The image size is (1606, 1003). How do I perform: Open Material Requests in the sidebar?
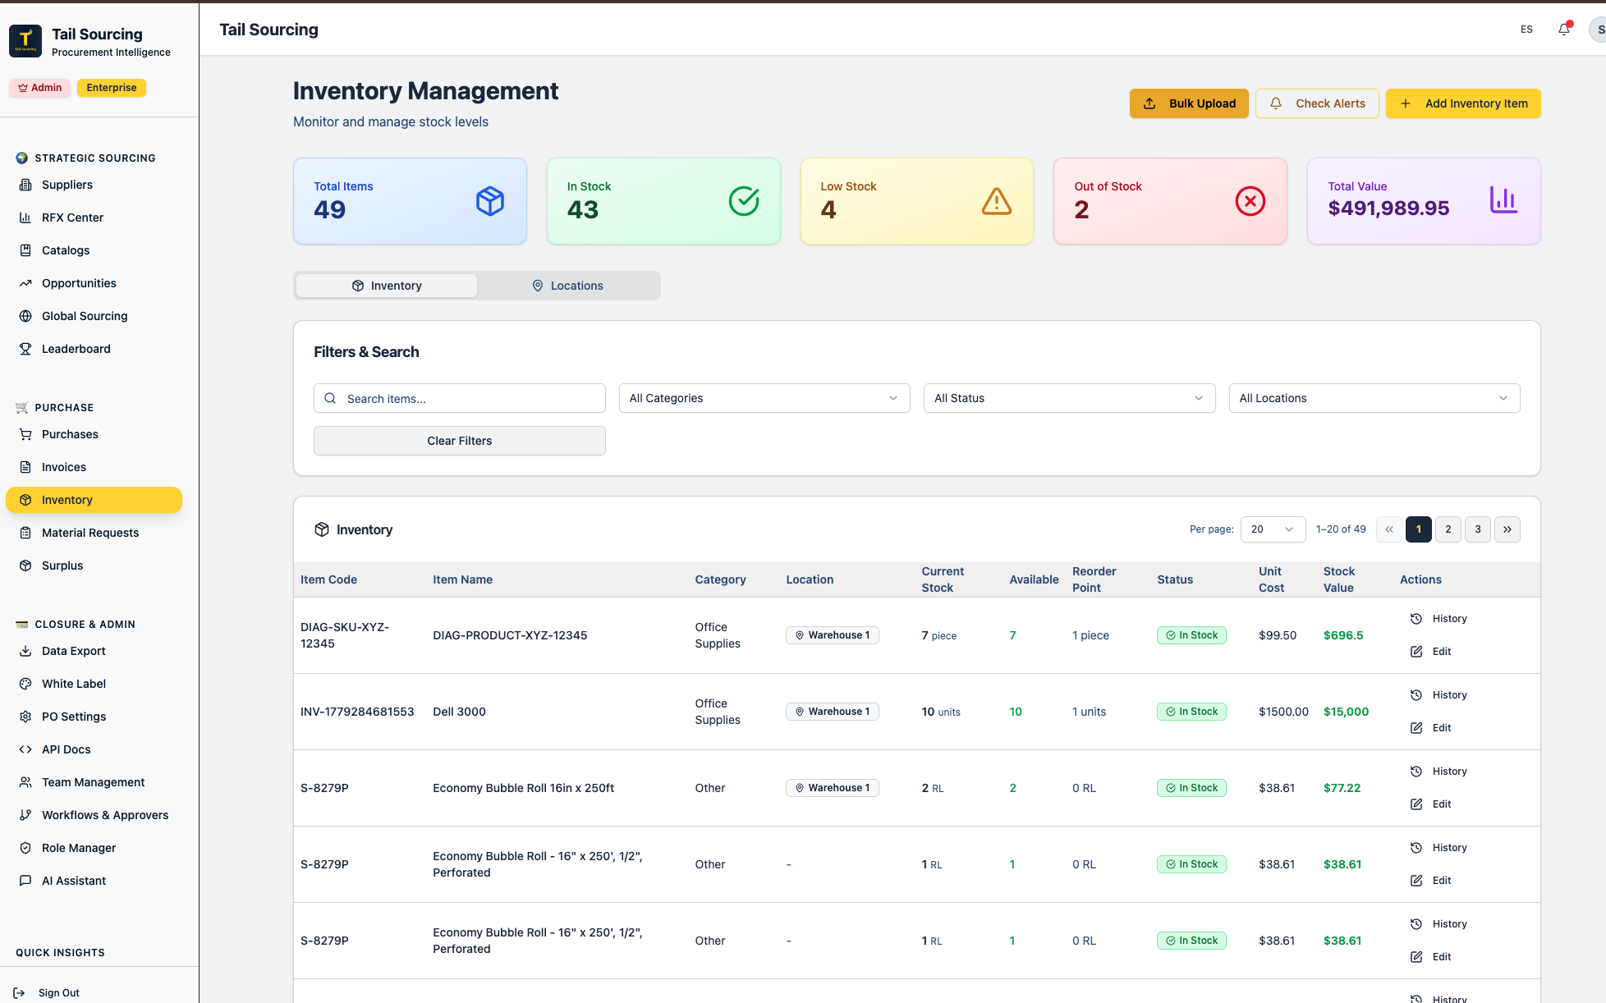pos(94,533)
